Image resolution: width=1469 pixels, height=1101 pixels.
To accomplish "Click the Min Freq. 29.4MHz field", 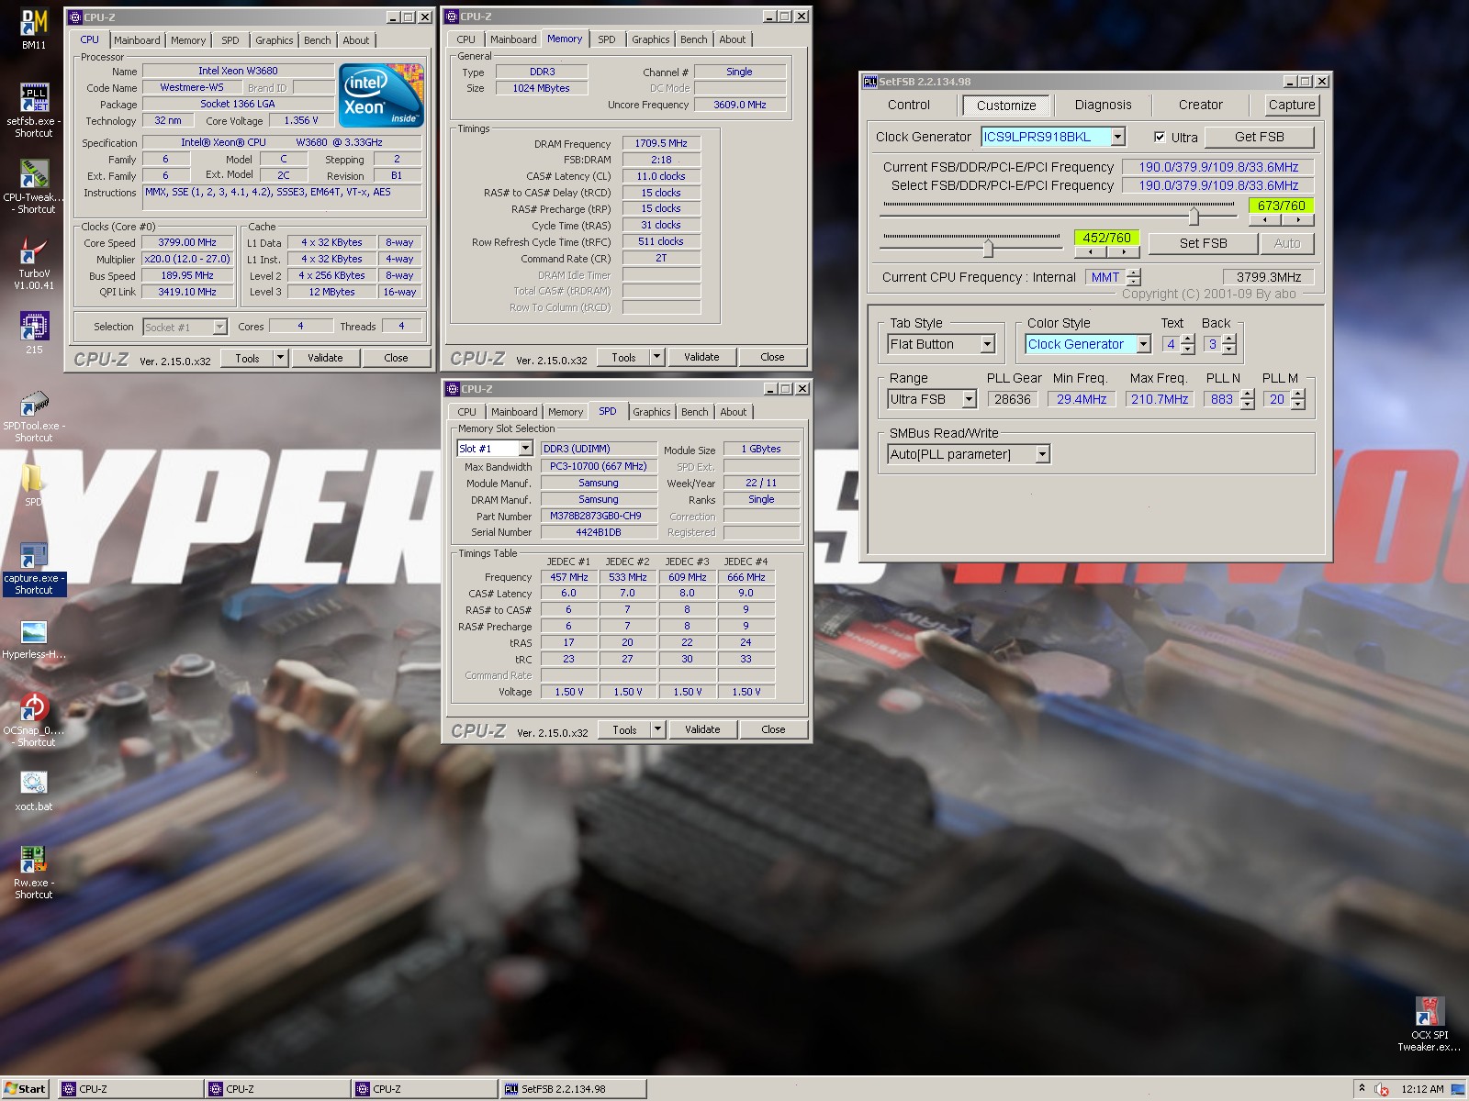I will [x=1082, y=399].
